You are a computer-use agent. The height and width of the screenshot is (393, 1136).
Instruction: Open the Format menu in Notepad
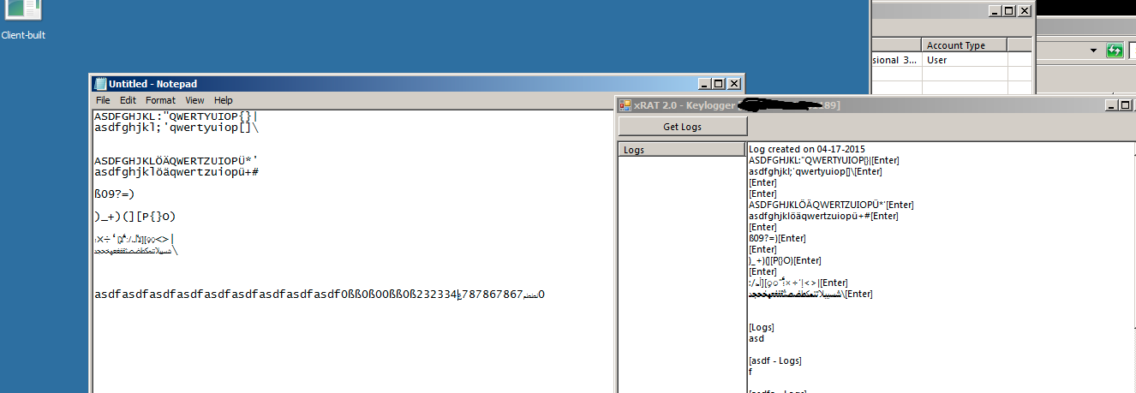click(160, 100)
